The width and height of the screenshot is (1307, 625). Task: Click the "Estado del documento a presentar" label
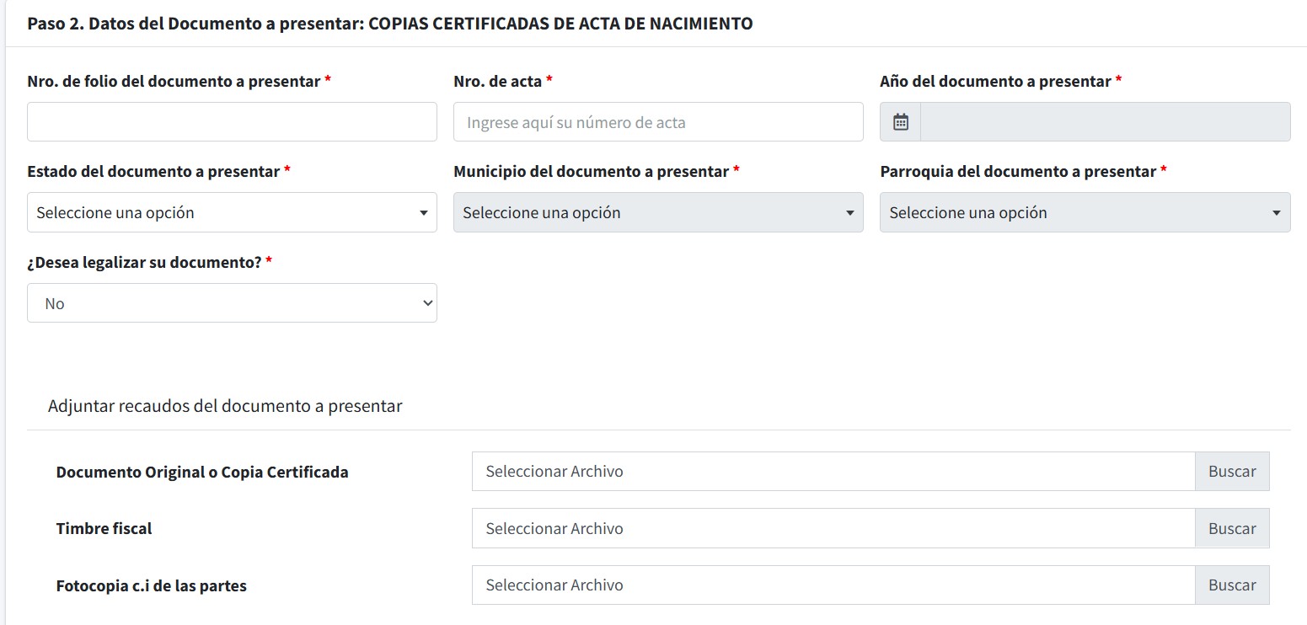[x=153, y=172]
